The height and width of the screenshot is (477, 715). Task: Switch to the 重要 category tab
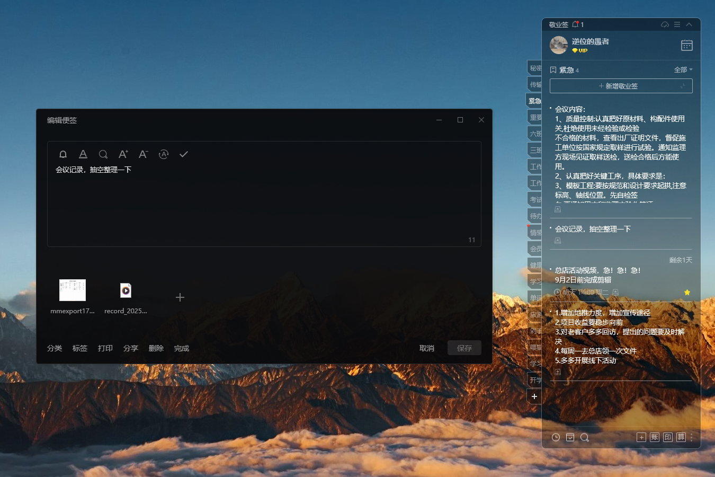click(x=535, y=117)
